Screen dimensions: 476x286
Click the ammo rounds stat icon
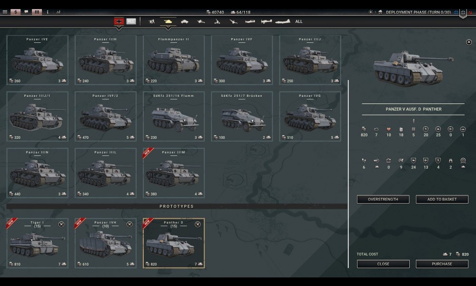[414, 129]
